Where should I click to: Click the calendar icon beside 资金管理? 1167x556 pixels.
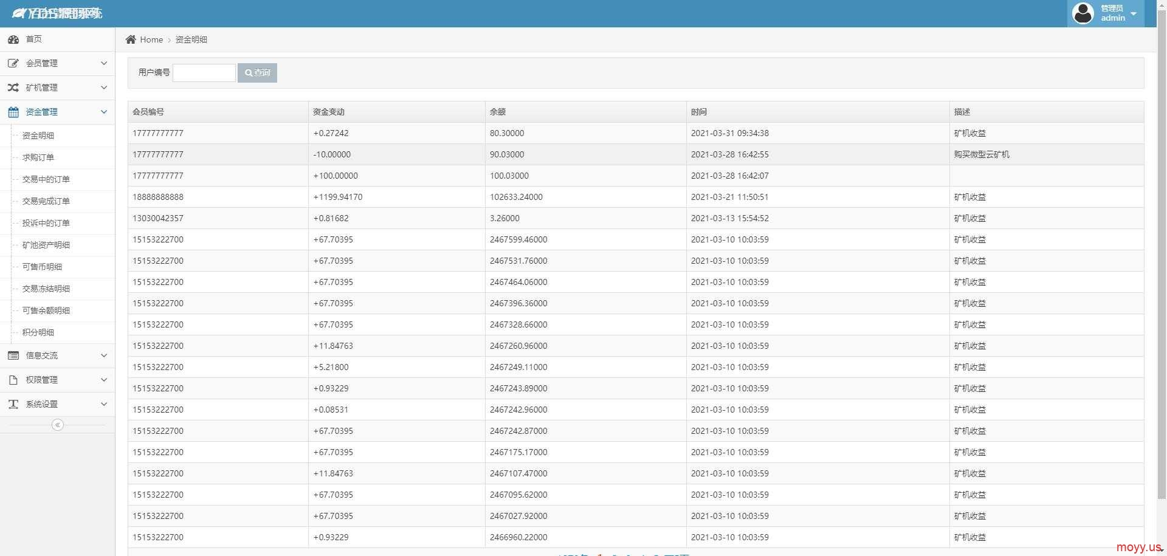pyautogui.click(x=13, y=112)
